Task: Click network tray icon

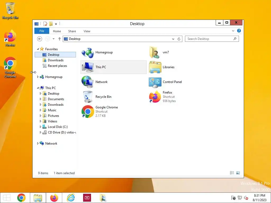Action: 240,198
